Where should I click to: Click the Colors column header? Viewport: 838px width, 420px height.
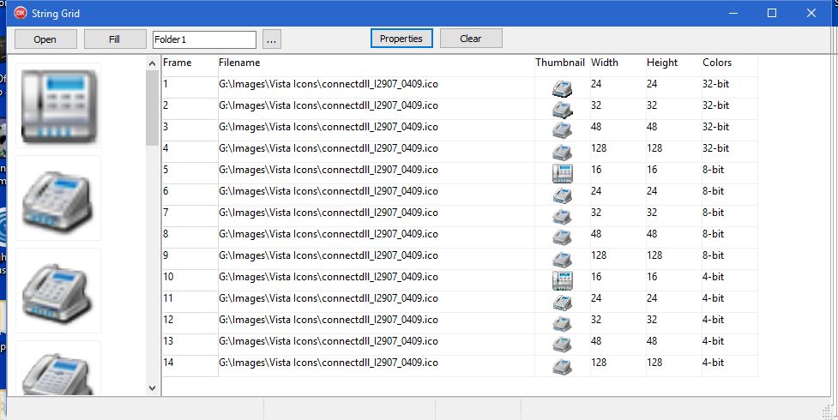pyautogui.click(x=730, y=64)
